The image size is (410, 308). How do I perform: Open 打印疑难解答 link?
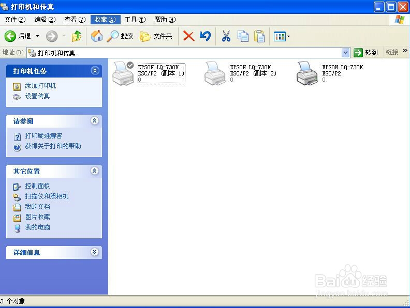[x=43, y=136]
